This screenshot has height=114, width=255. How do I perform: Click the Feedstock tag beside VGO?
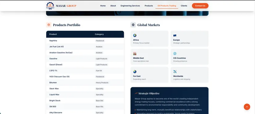(100, 77)
